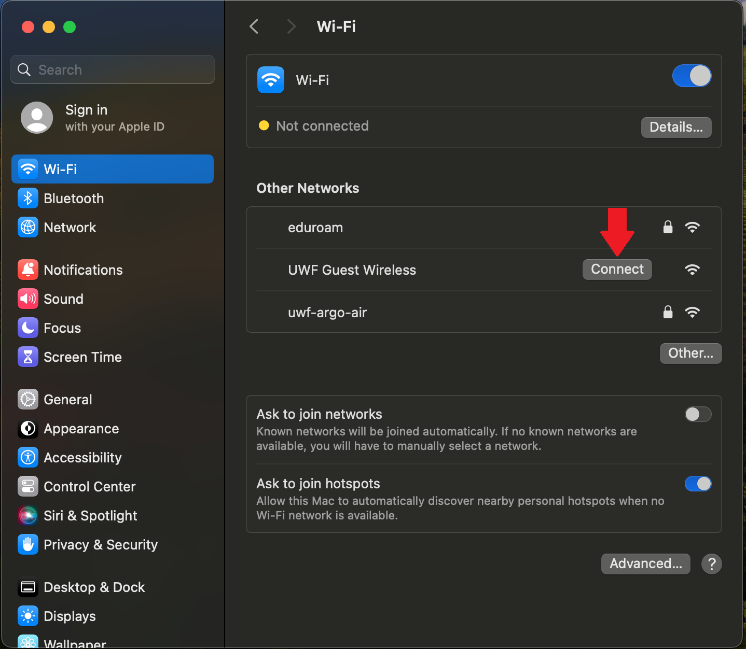Click the Search input field
Screen dimensions: 746x649
click(113, 69)
